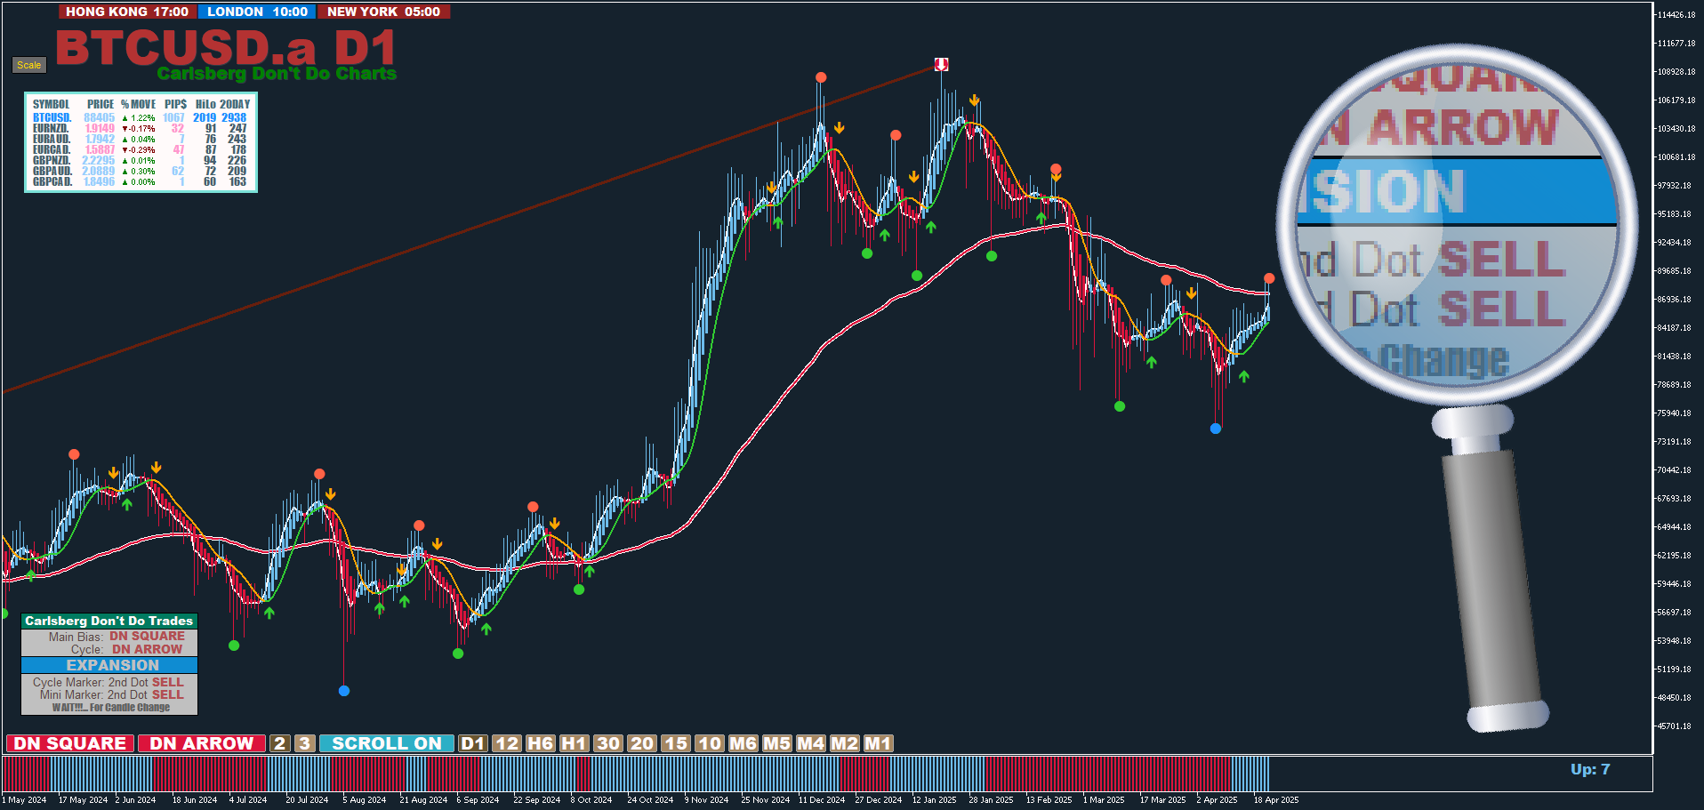Click the Main Bias DN SQUARE line
Image resolution: width=1704 pixels, height=810 pixels.
(117, 637)
